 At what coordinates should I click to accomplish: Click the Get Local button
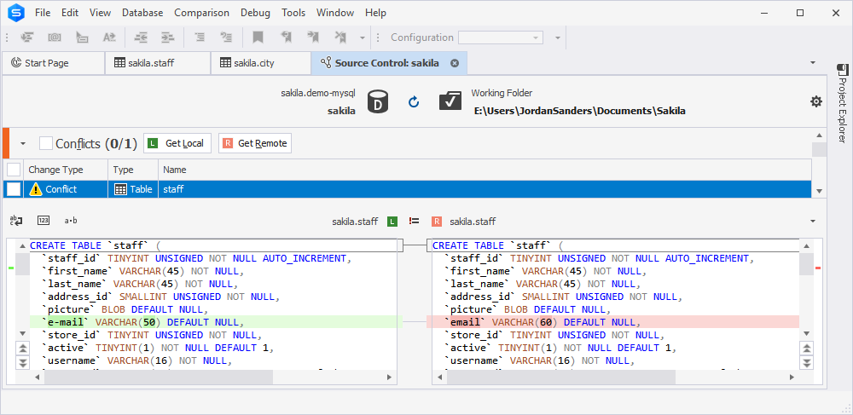click(x=177, y=143)
